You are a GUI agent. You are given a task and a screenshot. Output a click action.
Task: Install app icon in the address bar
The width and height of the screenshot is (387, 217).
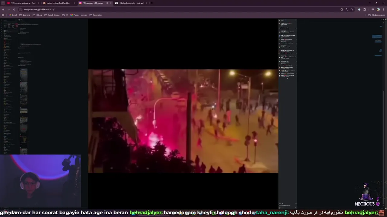[x=342, y=9]
